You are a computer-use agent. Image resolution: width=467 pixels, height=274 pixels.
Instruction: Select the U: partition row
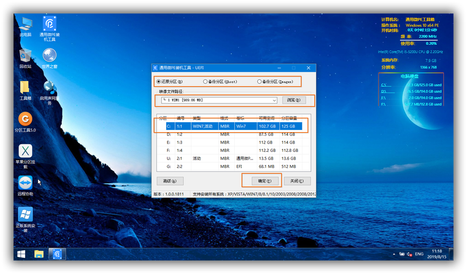(234, 158)
